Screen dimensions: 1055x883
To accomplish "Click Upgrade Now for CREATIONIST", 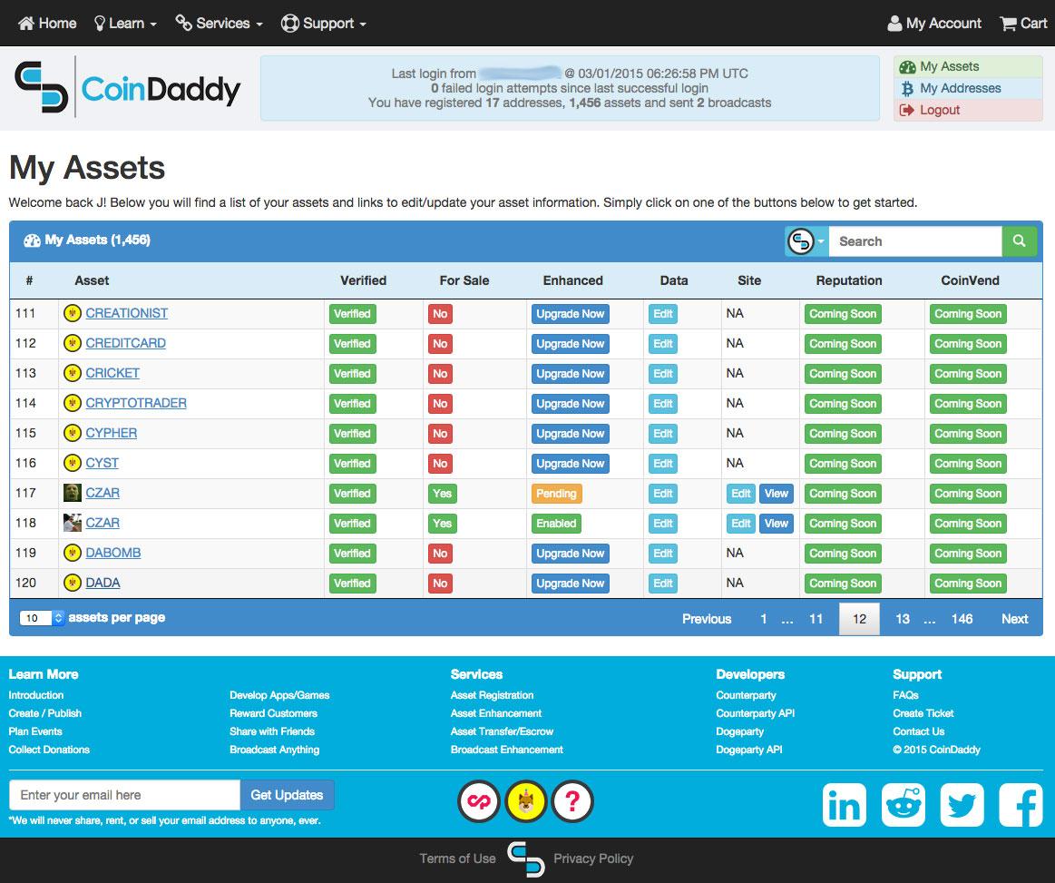I will [570, 314].
